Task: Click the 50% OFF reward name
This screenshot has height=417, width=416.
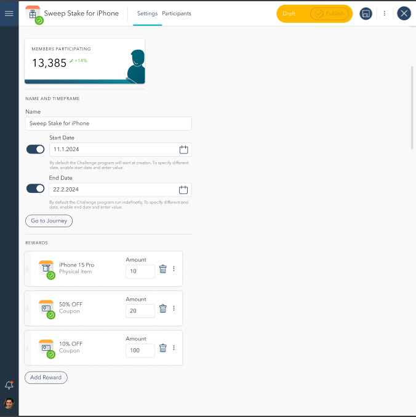Action: point(71,304)
